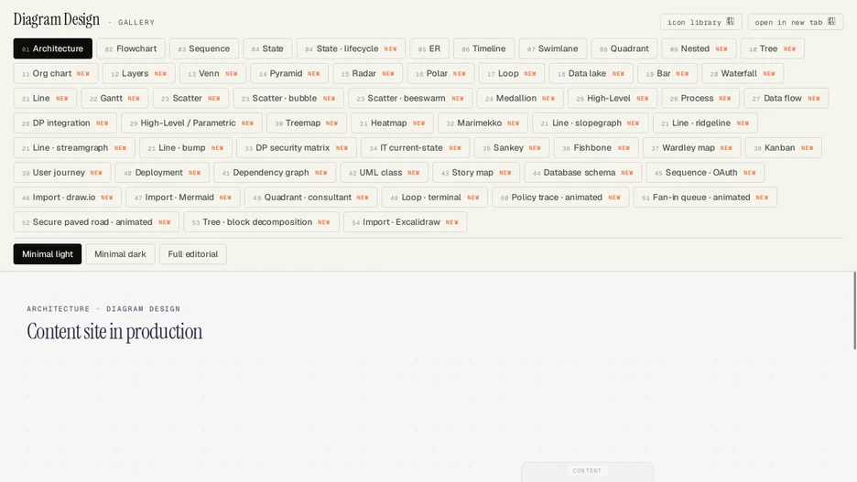
Task: Choose the Nested diagram tab
Action: click(x=699, y=48)
